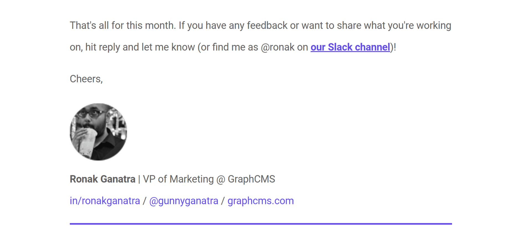Click the slash between ronakganatra and gunnyganatra
Viewport: 532px width, 245px height.
(144, 201)
